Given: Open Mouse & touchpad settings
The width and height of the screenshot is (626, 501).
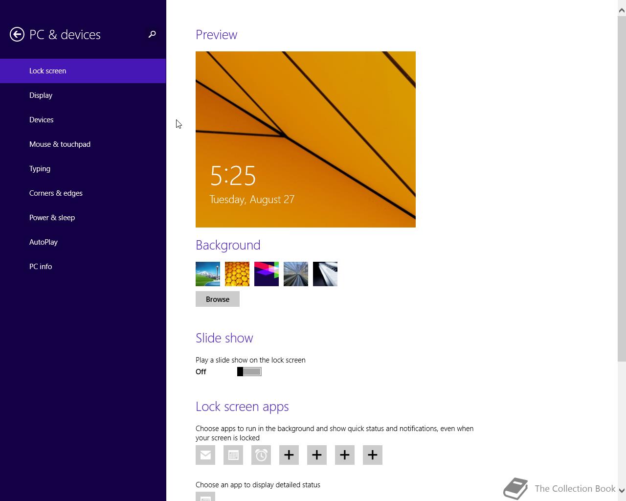Looking at the screenshot, I should [x=83, y=144].
